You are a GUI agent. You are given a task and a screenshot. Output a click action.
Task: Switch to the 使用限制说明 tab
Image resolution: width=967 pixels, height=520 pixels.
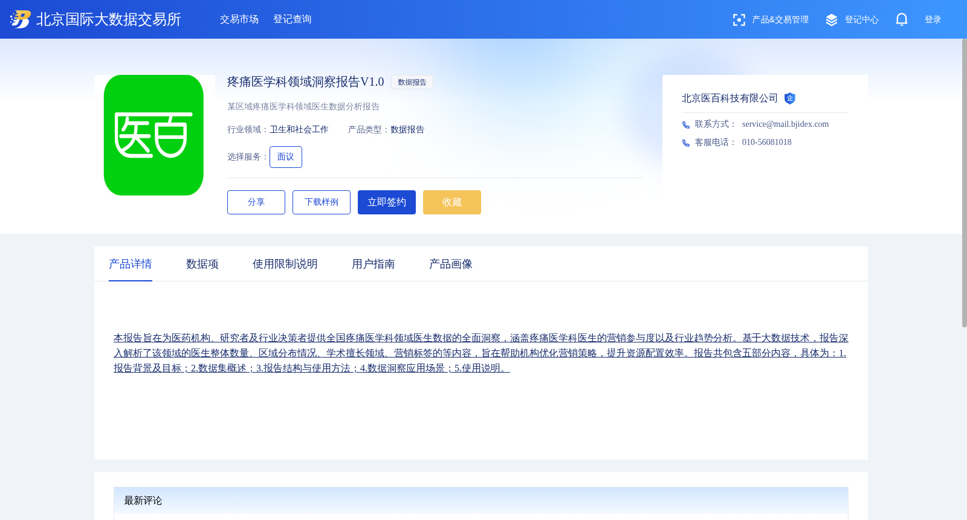285,264
